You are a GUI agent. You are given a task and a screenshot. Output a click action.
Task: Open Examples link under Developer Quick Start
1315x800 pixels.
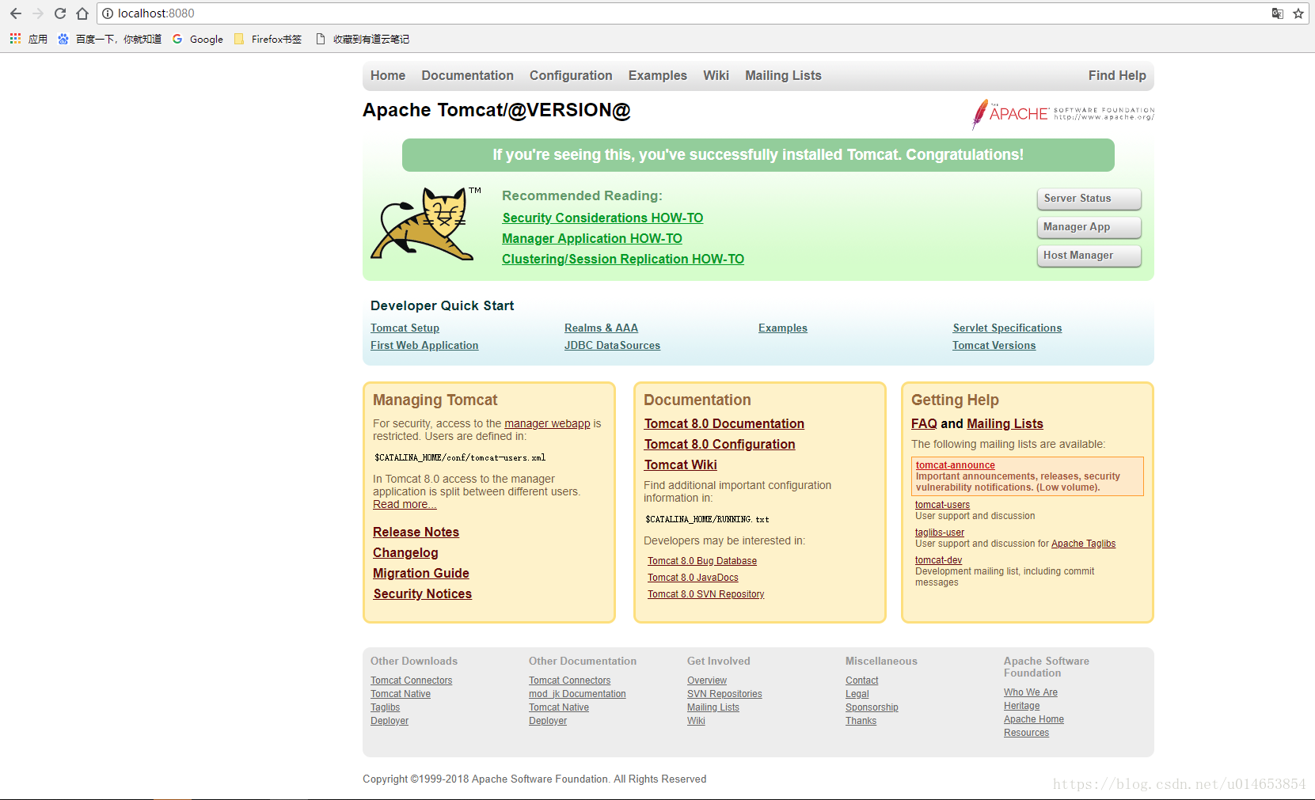(x=783, y=328)
